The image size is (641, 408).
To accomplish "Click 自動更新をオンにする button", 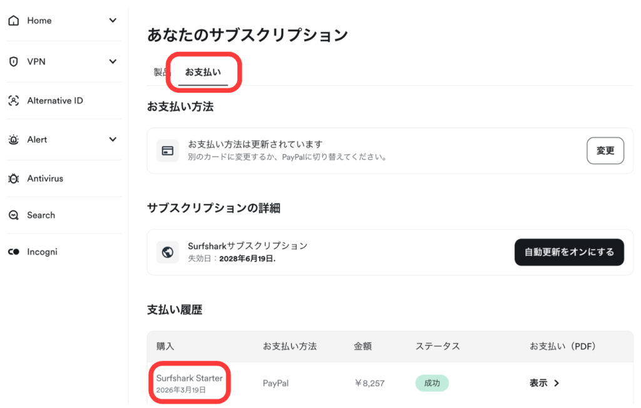I will 569,252.
